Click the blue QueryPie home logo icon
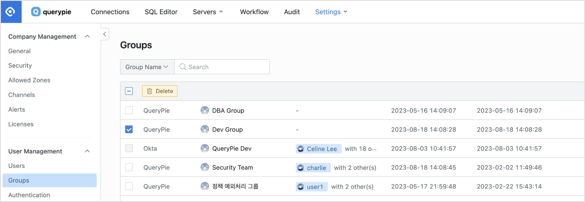585x202 pixels. (11, 12)
